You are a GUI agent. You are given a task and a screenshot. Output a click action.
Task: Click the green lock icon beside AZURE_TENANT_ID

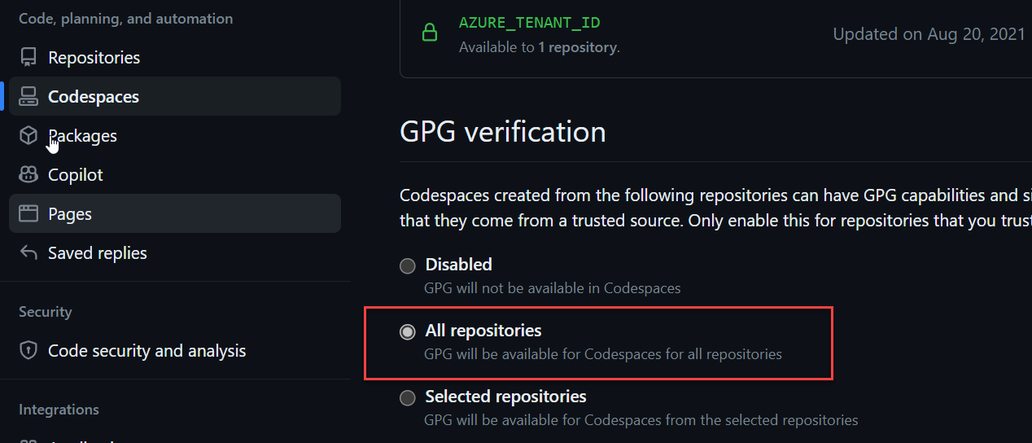pos(429,33)
